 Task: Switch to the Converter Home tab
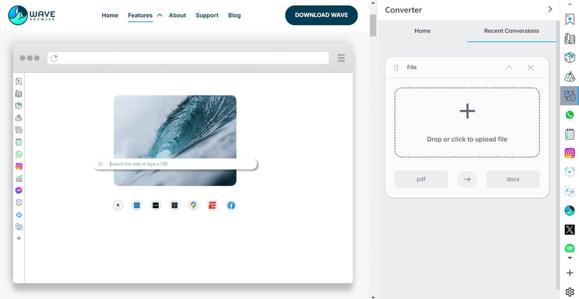pyautogui.click(x=422, y=31)
